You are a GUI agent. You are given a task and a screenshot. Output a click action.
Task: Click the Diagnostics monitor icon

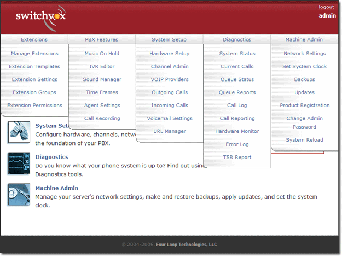19,164
